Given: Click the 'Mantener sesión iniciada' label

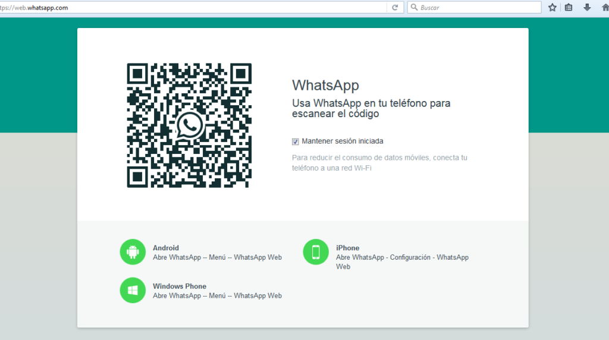Looking at the screenshot, I should click(343, 141).
